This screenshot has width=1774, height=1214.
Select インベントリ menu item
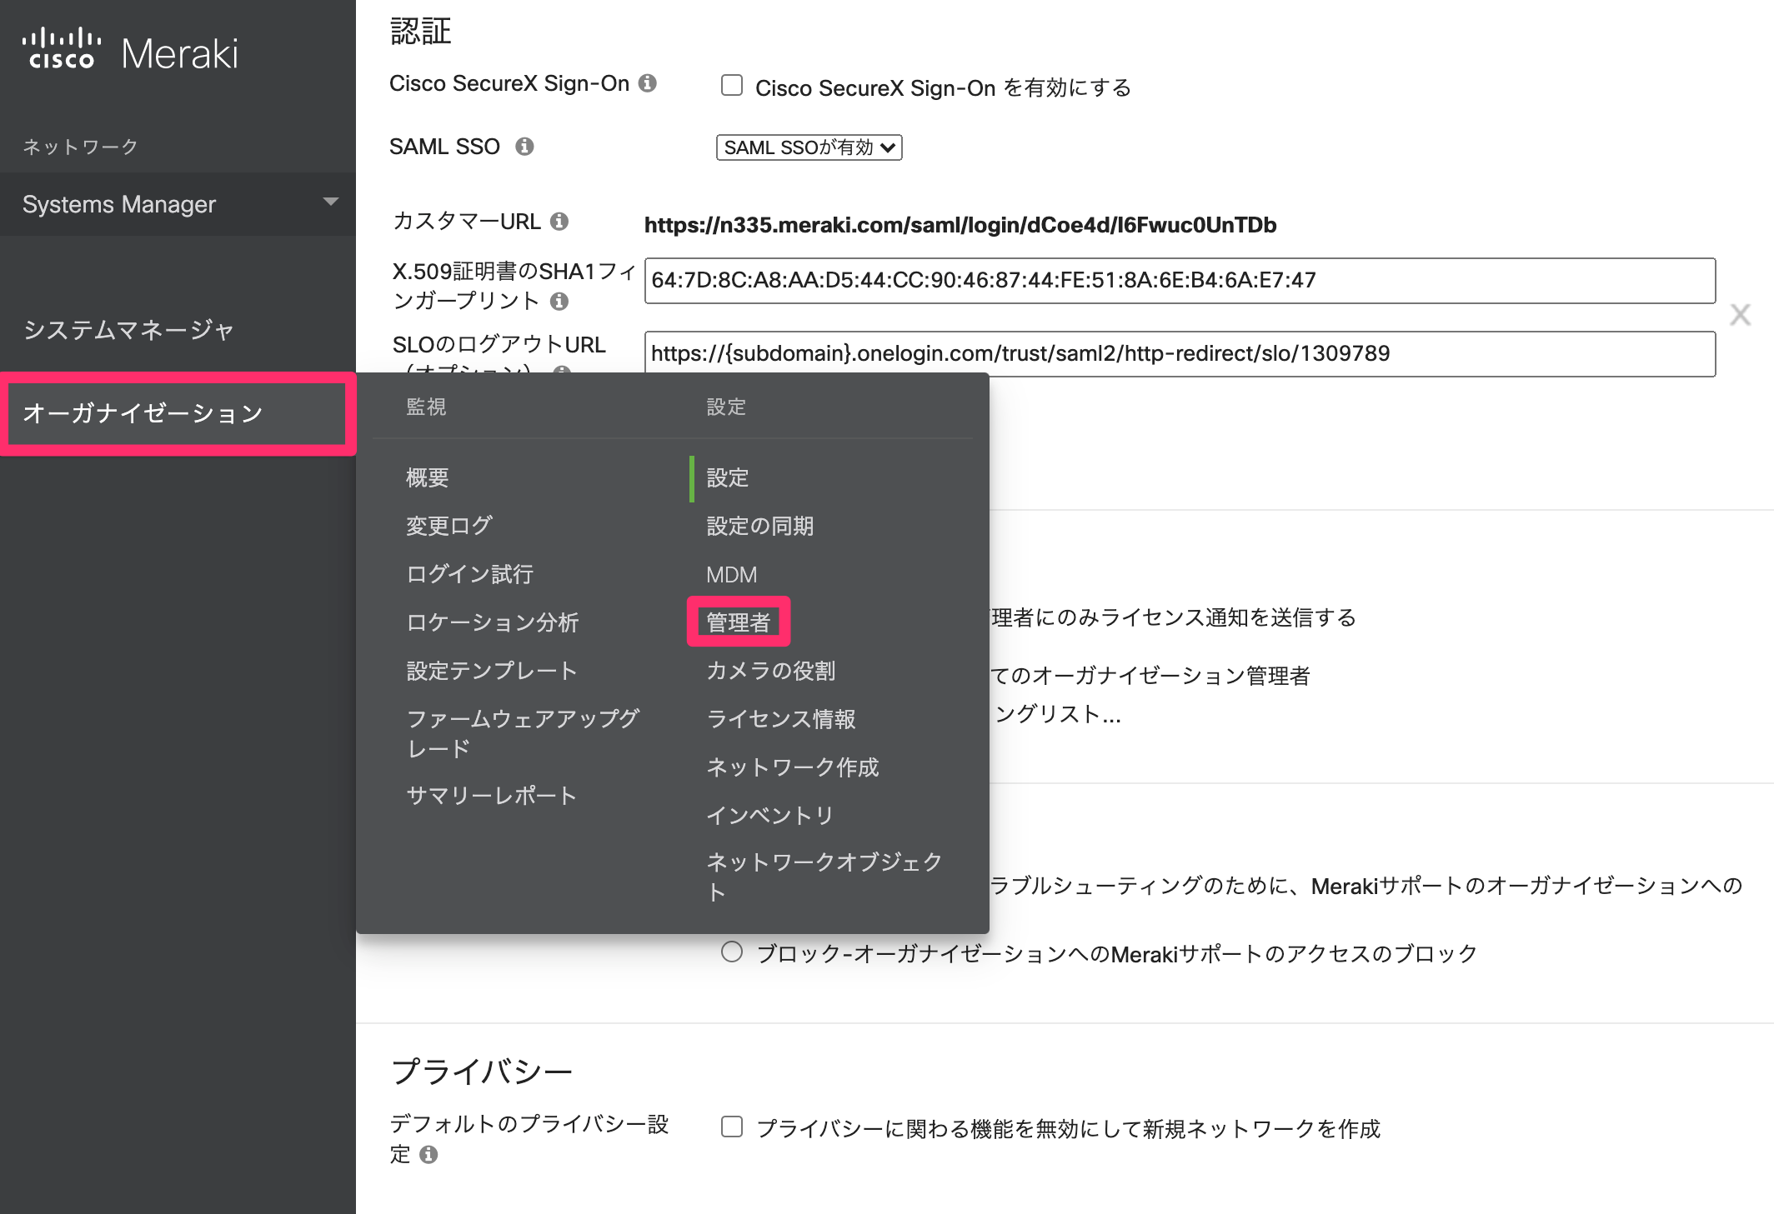[770, 816]
